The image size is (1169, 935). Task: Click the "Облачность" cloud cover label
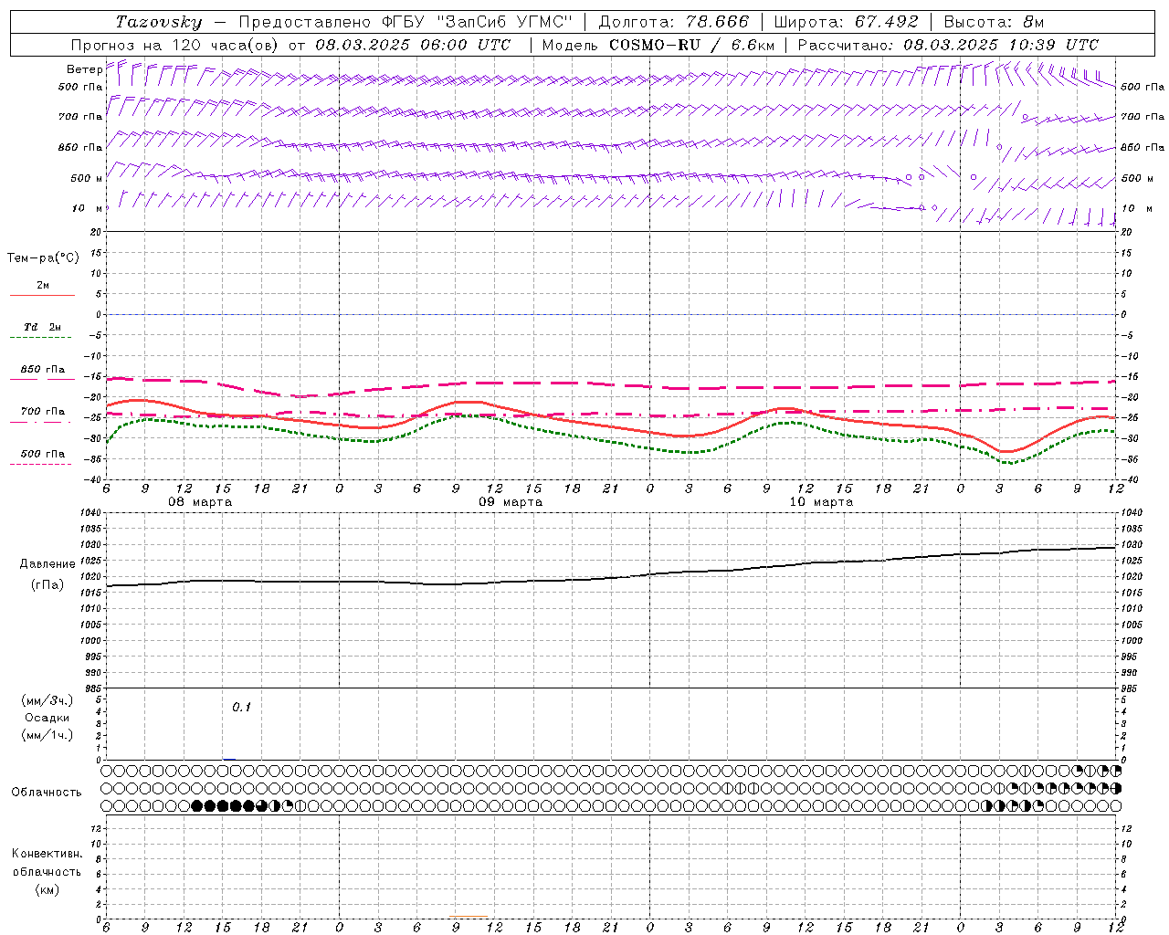click(47, 793)
